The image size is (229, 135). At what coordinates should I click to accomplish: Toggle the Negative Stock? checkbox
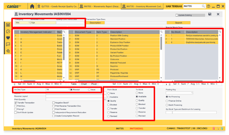pos(53,103)
